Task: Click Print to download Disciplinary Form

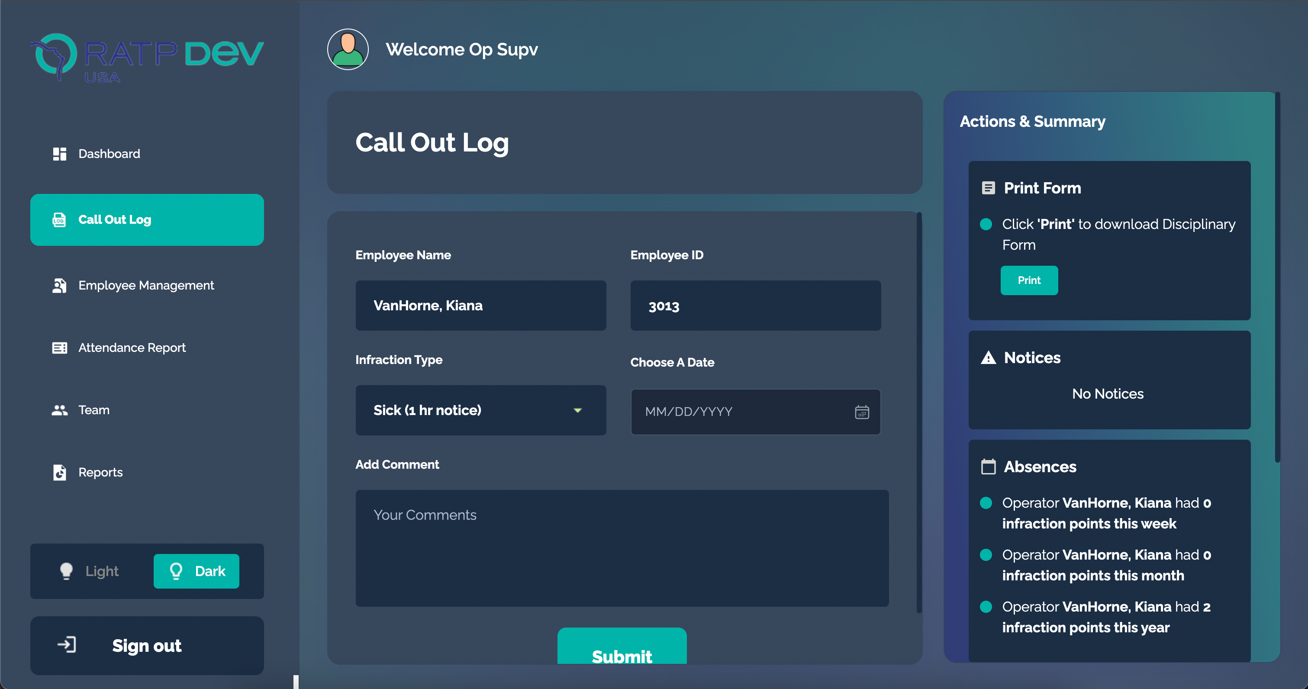Action: pyautogui.click(x=1029, y=280)
